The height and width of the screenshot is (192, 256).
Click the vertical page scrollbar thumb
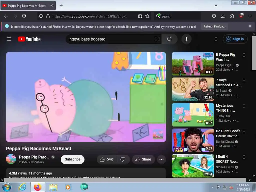pyautogui.click(x=254, y=53)
